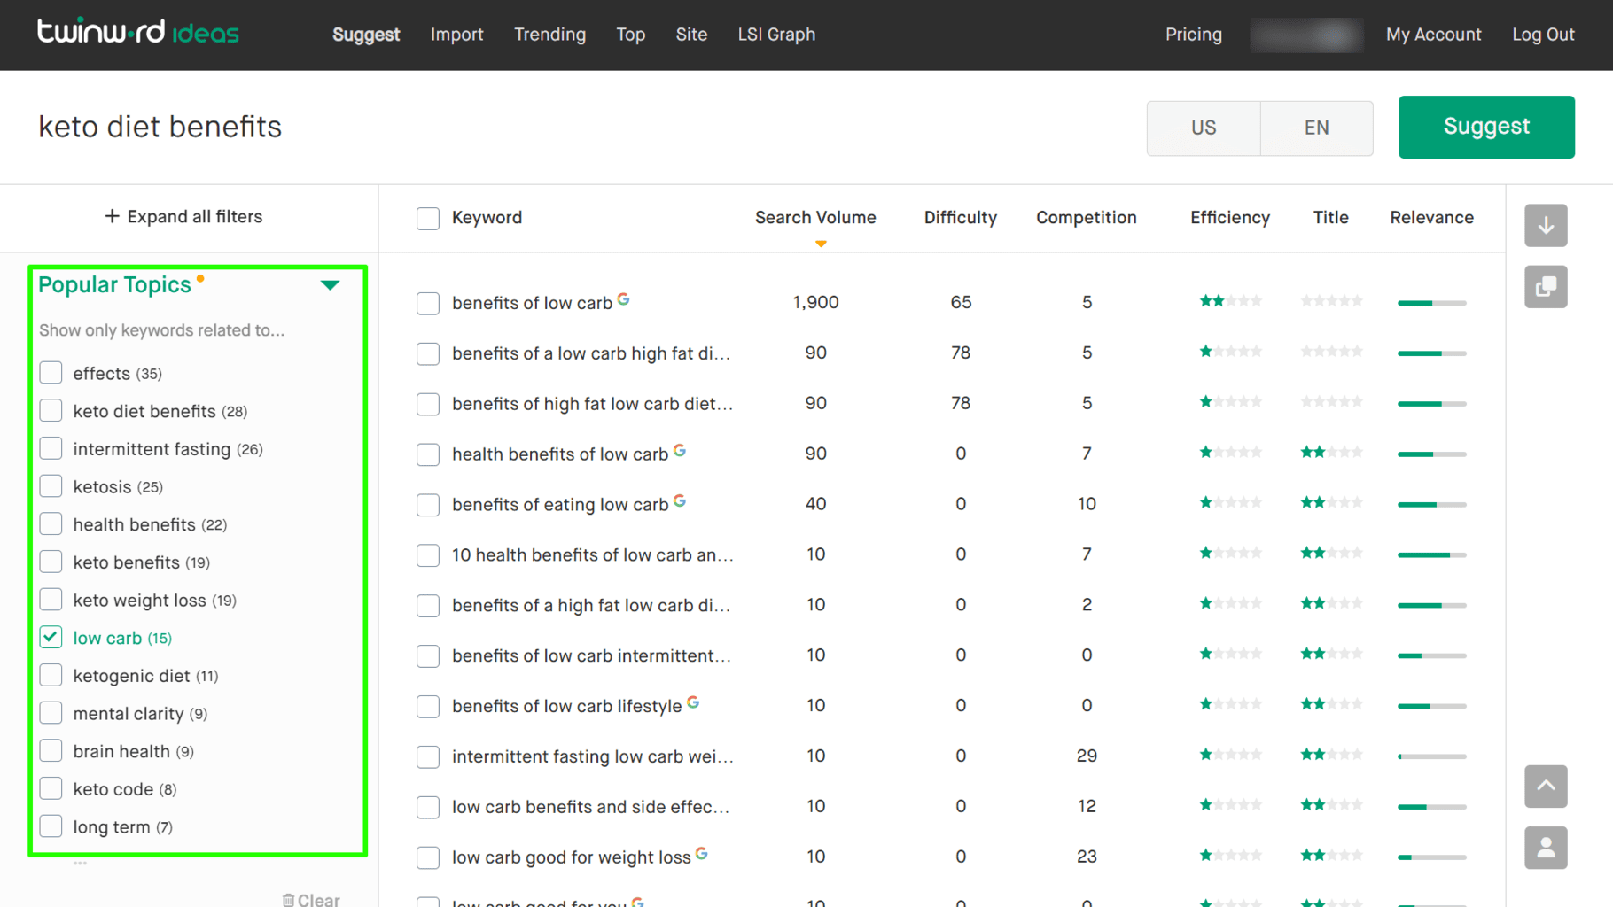Check the select-all keywords checkbox in header

(x=428, y=218)
